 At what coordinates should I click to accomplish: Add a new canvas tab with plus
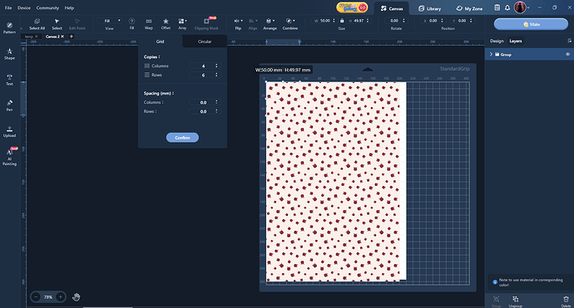pos(72,37)
